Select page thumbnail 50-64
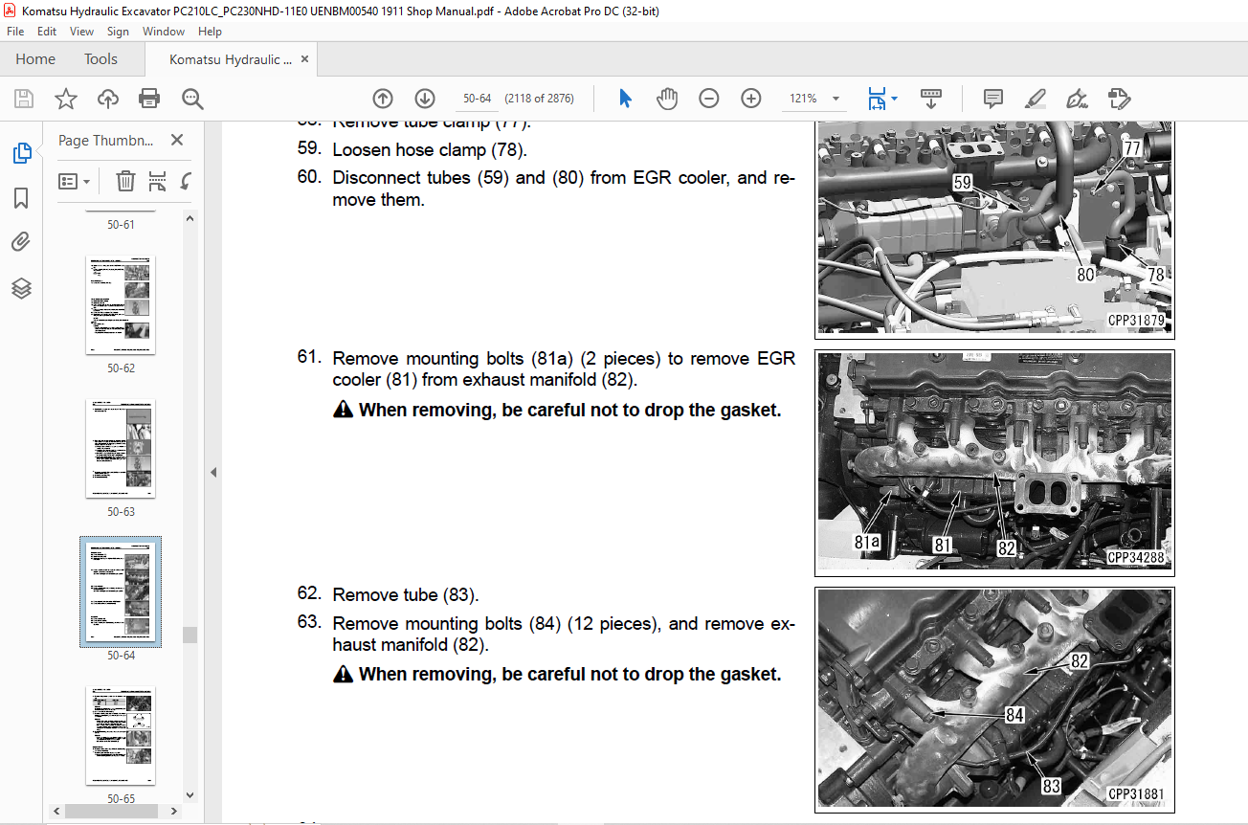The height and width of the screenshot is (825, 1248). point(121,591)
